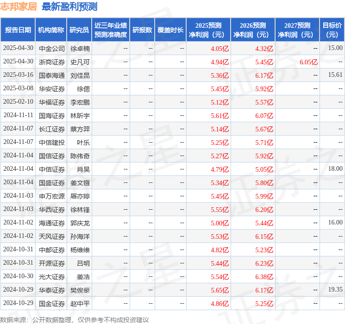The width and height of the screenshot is (345, 324).
Task: Click the 报告日期 column header
Action: click(x=18, y=30)
